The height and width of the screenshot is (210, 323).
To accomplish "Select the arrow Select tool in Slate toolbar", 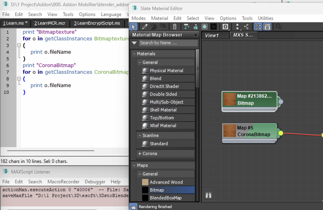I will pos(134,27).
